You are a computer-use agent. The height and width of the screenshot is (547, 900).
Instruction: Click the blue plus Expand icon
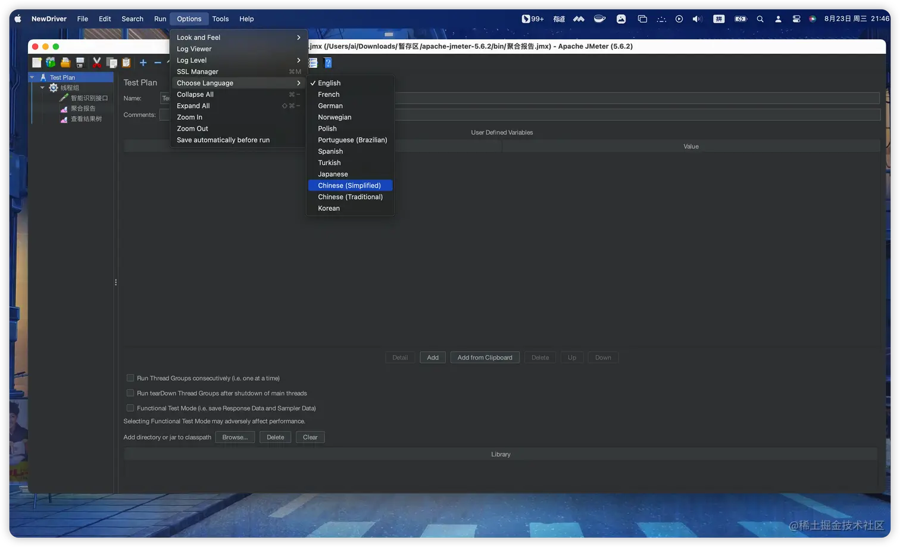click(x=143, y=63)
